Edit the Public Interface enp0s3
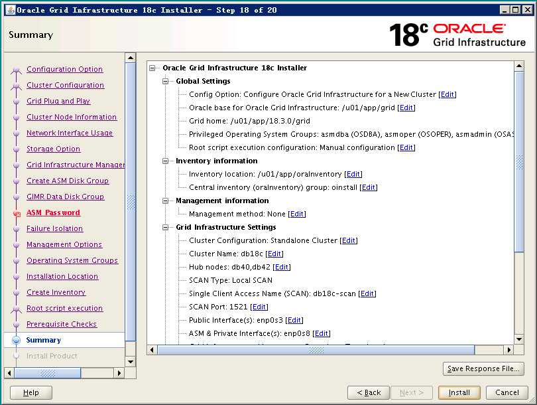 294,320
